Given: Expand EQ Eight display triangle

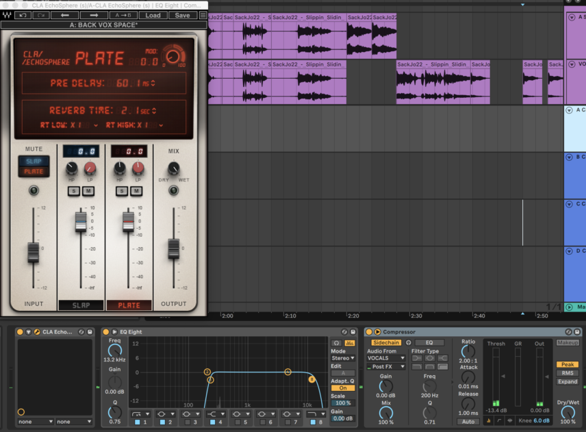Looking at the screenshot, I should tap(114, 332).
